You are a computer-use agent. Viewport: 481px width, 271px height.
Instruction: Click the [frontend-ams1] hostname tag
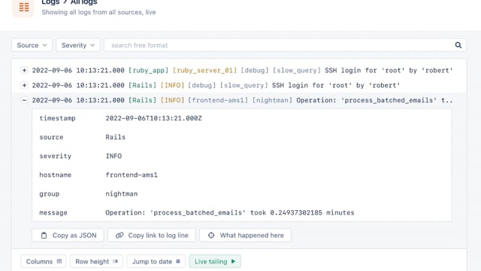coord(218,100)
